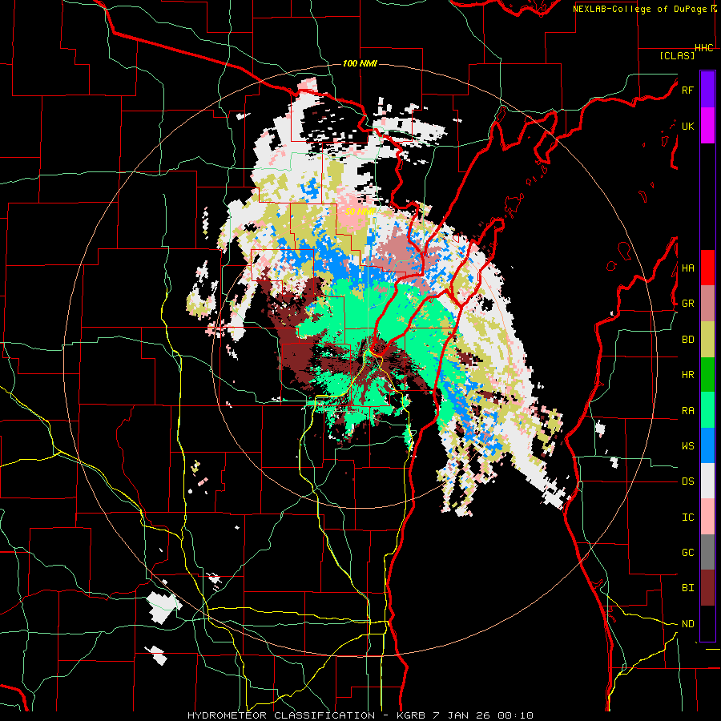This screenshot has width=721, height=721.
Task: Click the 'GR' legend label
Action: (x=687, y=304)
